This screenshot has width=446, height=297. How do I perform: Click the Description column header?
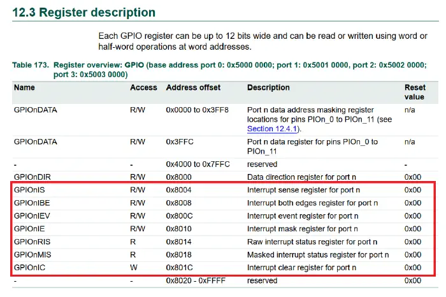pyautogui.click(x=268, y=87)
